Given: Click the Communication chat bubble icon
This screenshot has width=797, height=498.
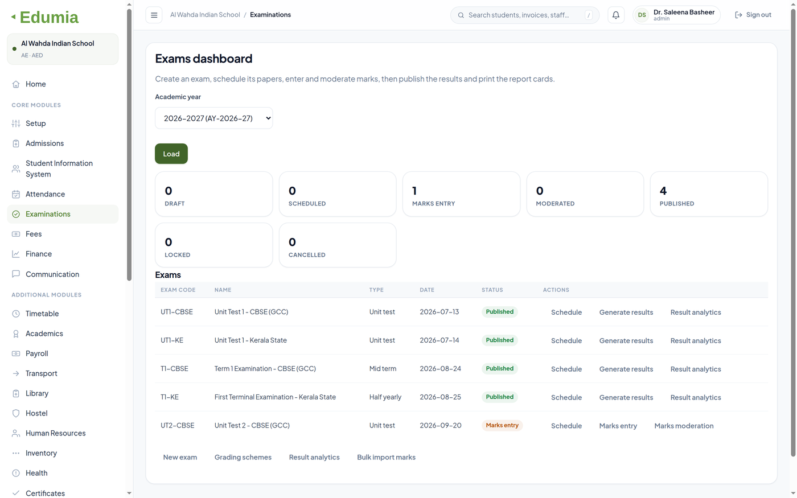Looking at the screenshot, I should [x=16, y=274].
